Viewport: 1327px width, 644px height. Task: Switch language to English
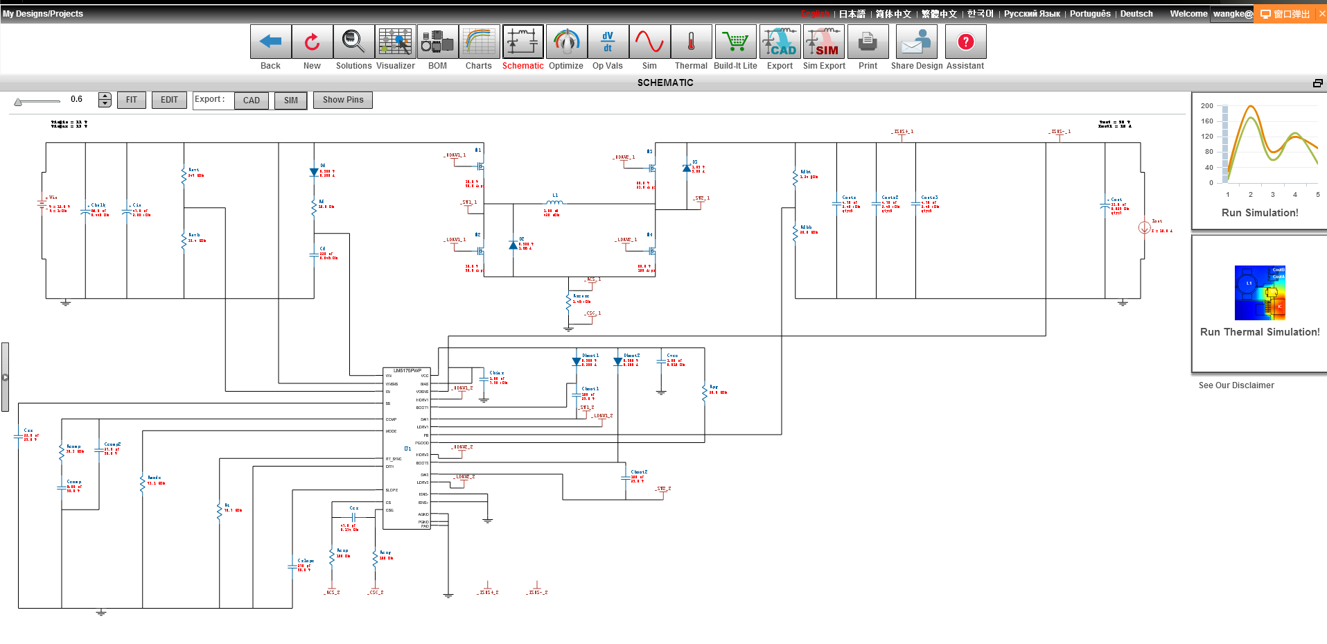coord(815,14)
